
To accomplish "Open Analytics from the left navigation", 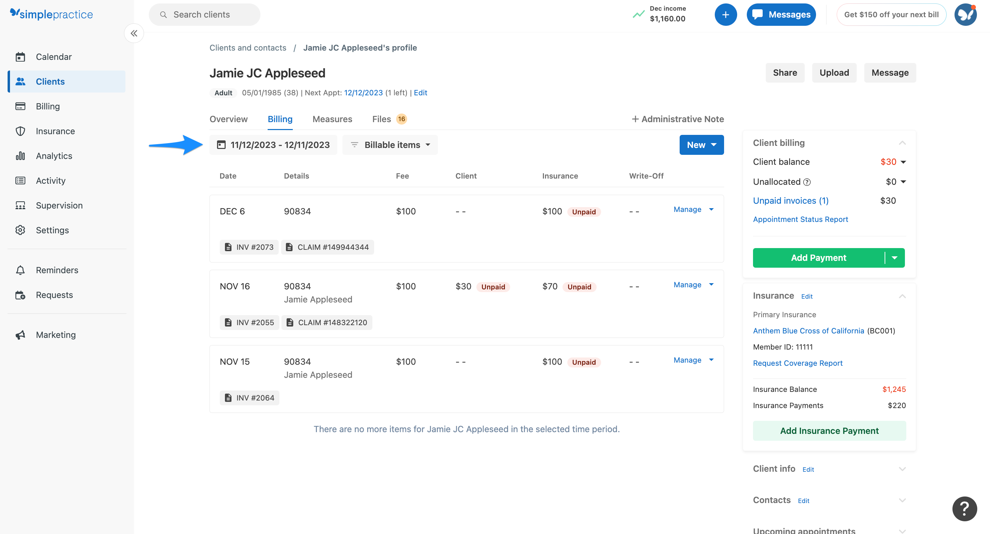I will [53, 156].
